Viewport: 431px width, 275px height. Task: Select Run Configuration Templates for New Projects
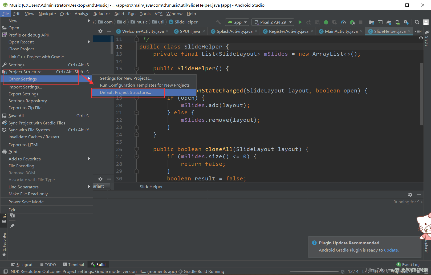[x=144, y=85]
